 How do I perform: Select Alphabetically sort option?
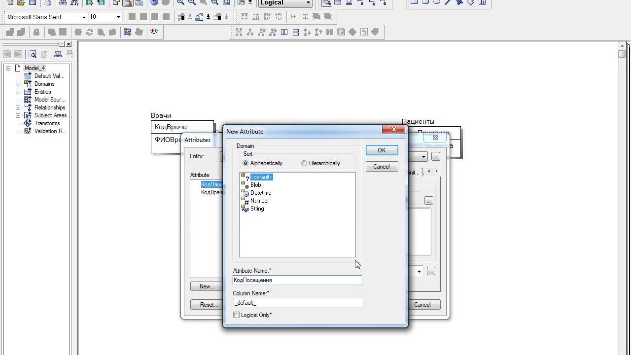coord(245,163)
